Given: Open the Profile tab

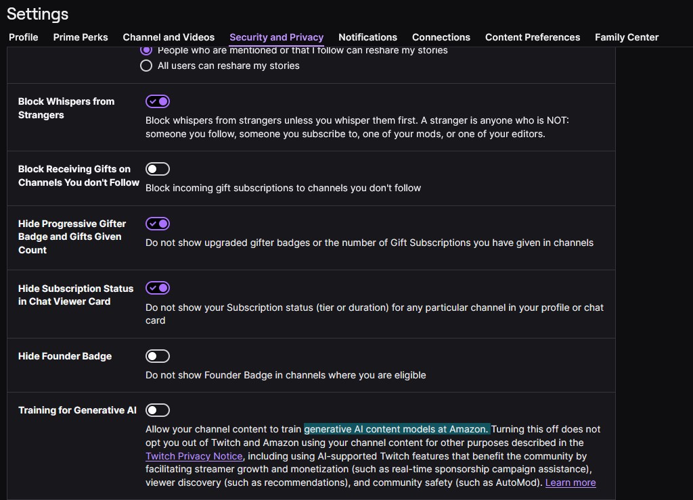Looking at the screenshot, I should click(x=24, y=38).
